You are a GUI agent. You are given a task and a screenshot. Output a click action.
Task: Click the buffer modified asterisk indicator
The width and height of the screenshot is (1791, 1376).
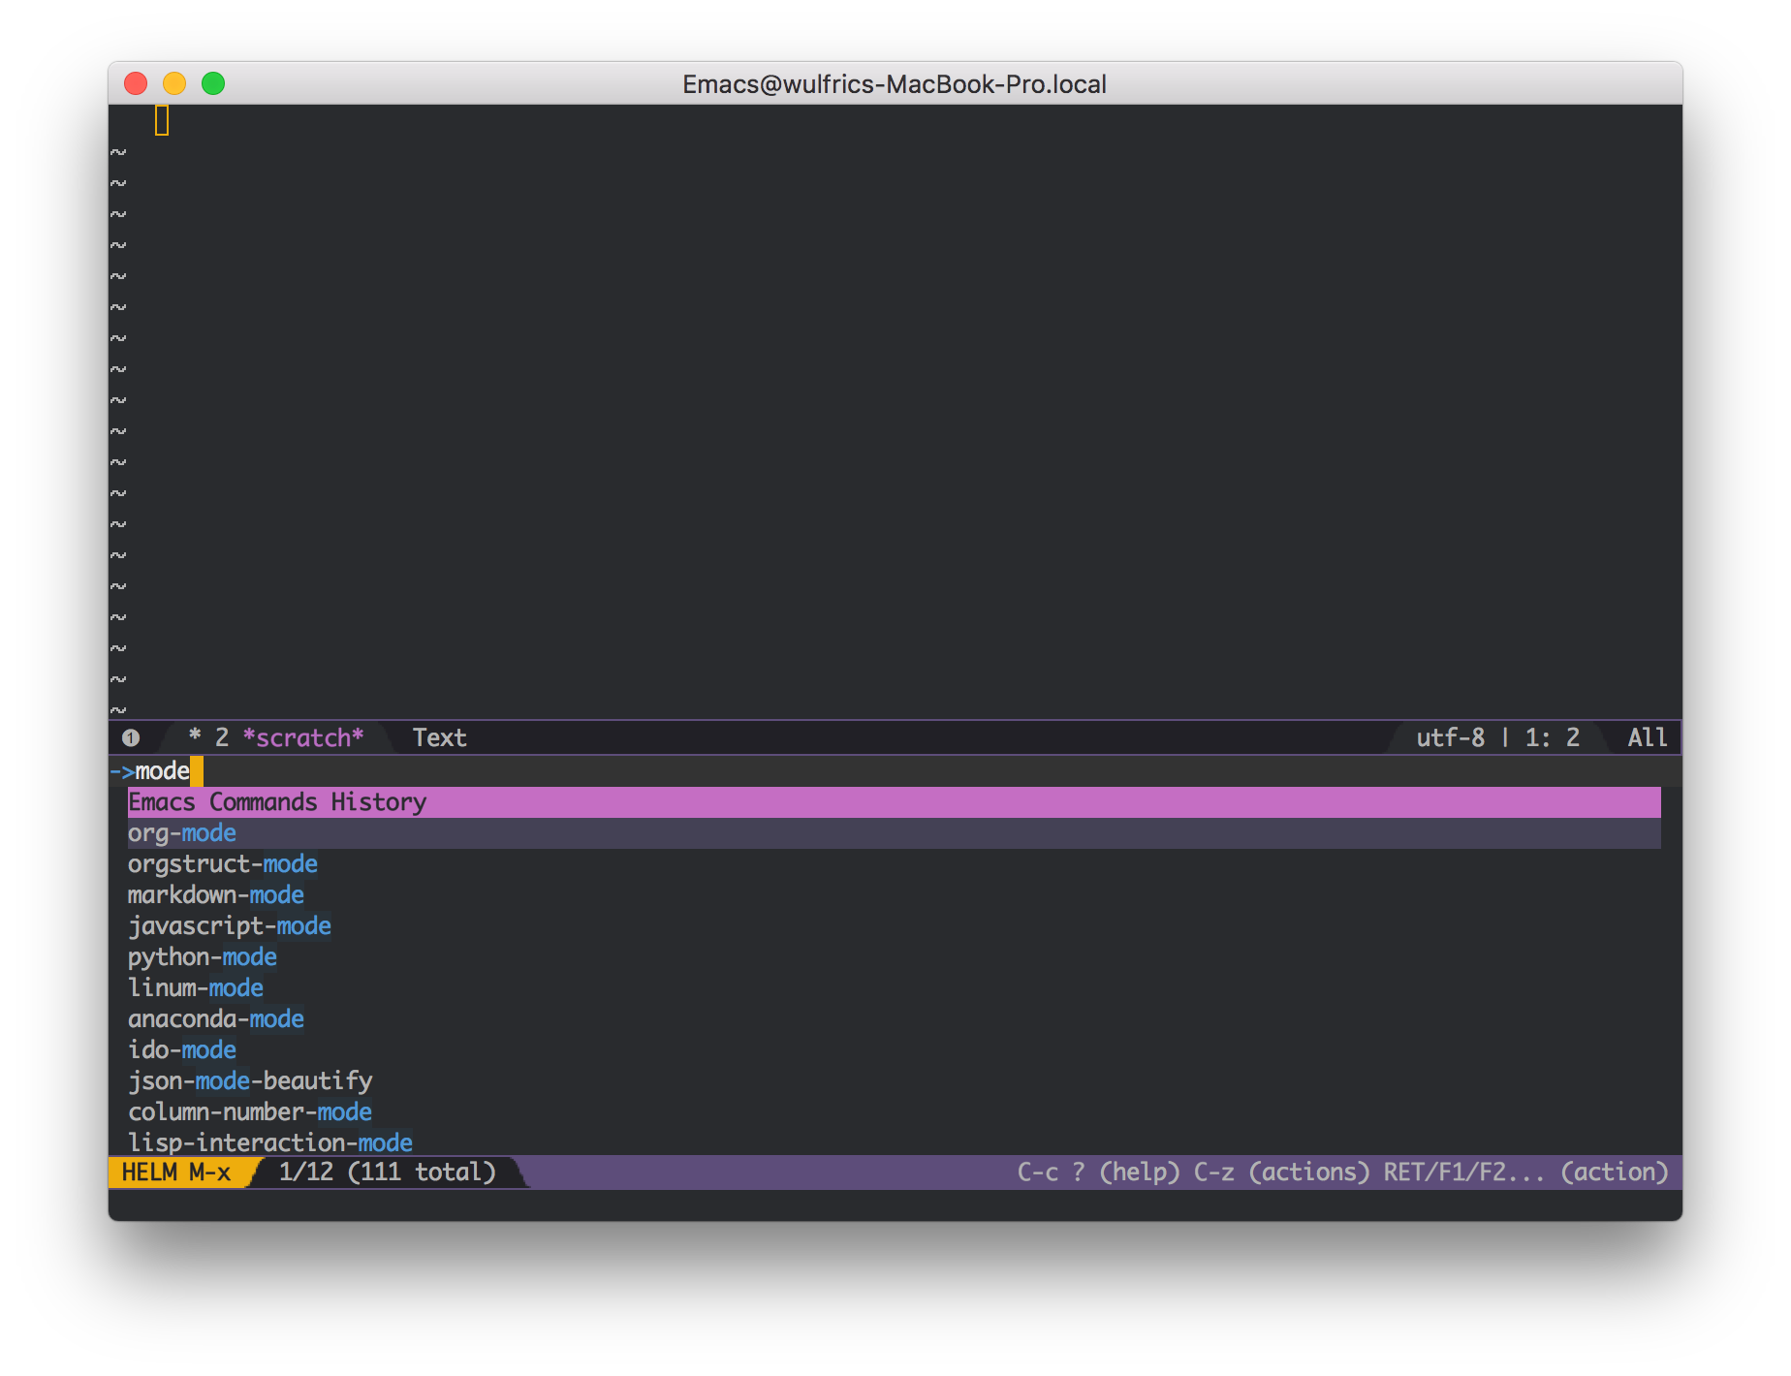pos(196,737)
